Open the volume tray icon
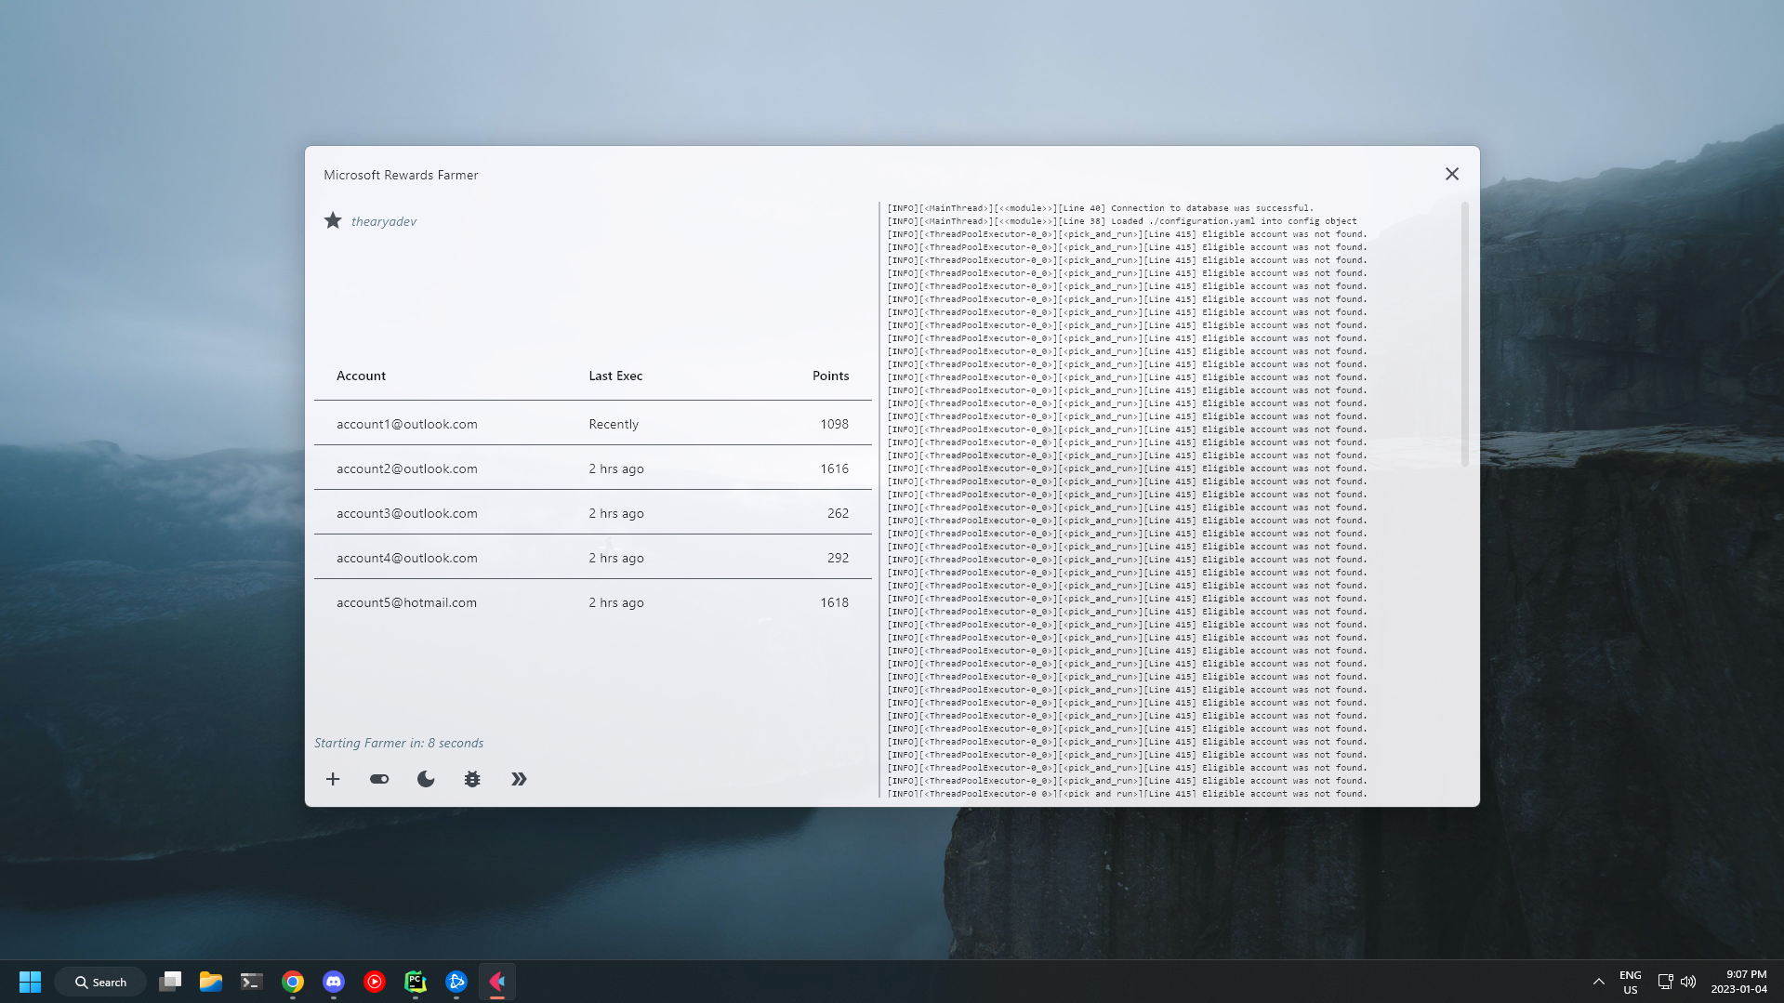The width and height of the screenshot is (1784, 1003). pyautogui.click(x=1688, y=982)
